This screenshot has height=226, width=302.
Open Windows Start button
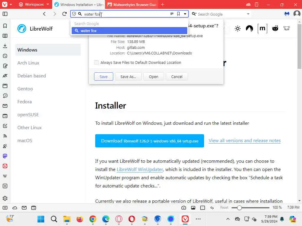(41, 219)
